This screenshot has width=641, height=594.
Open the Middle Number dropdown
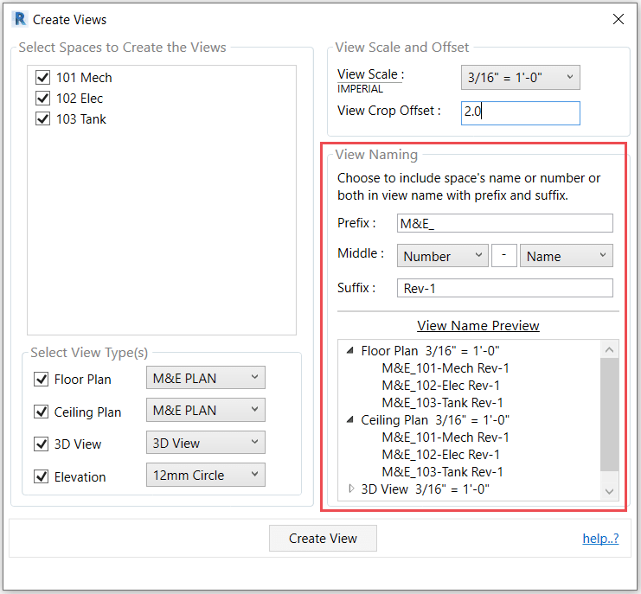(x=443, y=256)
